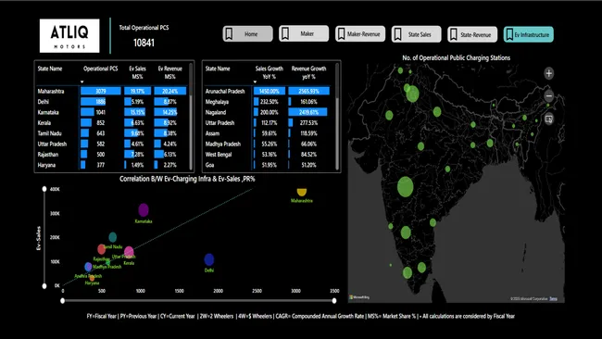Click the Microsoft Bing logo on map

[x=359, y=297]
